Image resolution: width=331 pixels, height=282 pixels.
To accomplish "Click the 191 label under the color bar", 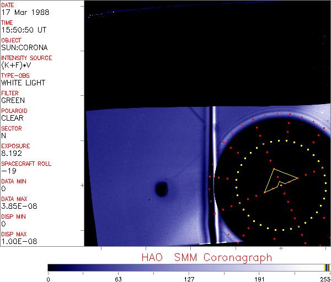I will [259, 279].
